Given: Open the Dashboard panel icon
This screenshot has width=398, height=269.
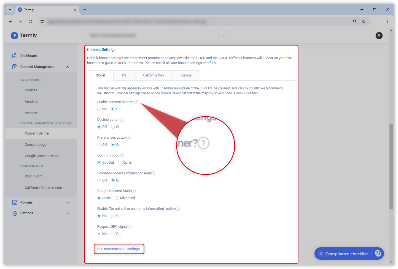Looking at the screenshot, I should click(x=15, y=56).
